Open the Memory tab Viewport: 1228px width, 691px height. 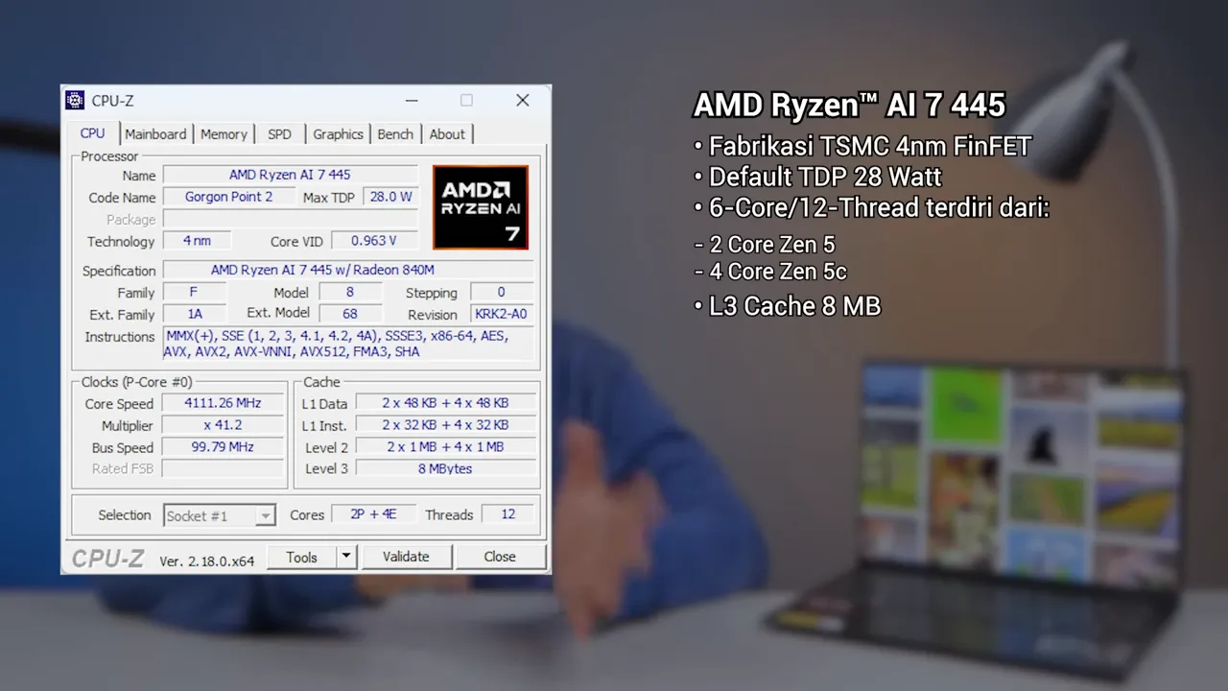point(224,134)
